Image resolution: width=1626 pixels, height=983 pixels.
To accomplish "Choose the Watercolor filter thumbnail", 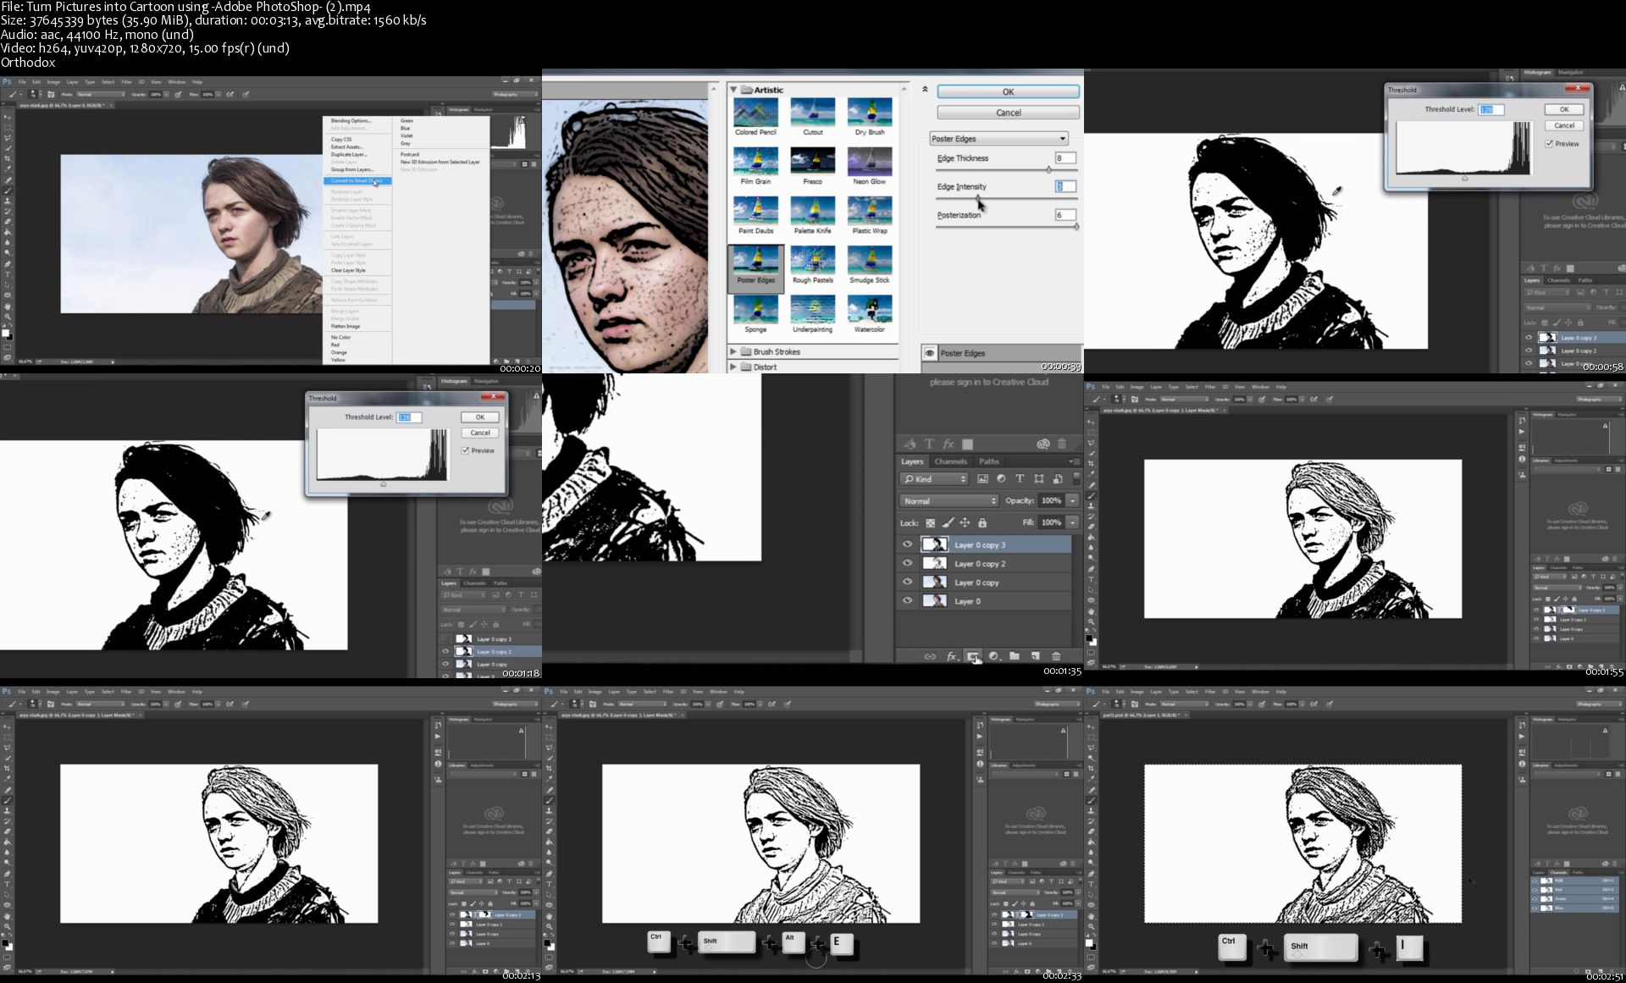I will click(x=870, y=309).
